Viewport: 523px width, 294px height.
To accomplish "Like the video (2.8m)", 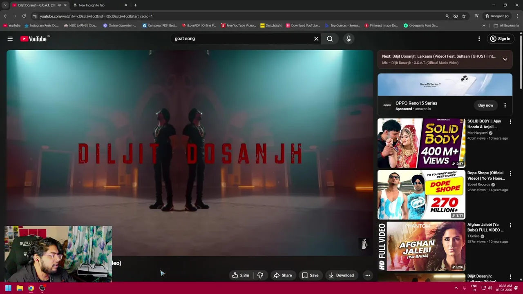I will click(241, 275).
